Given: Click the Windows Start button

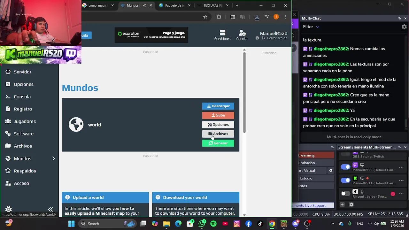Looking at the screenshot, I should (71, 224).
